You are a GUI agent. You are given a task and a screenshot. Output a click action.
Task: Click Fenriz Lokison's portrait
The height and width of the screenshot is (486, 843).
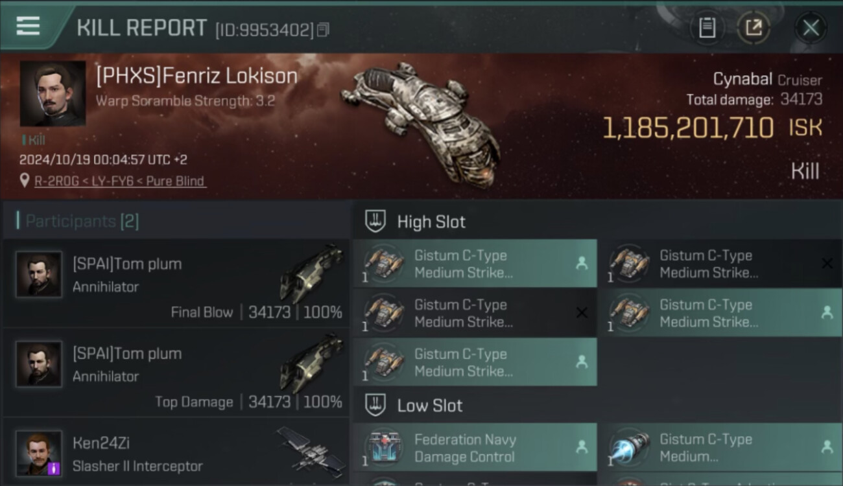[x=53, y=94]
